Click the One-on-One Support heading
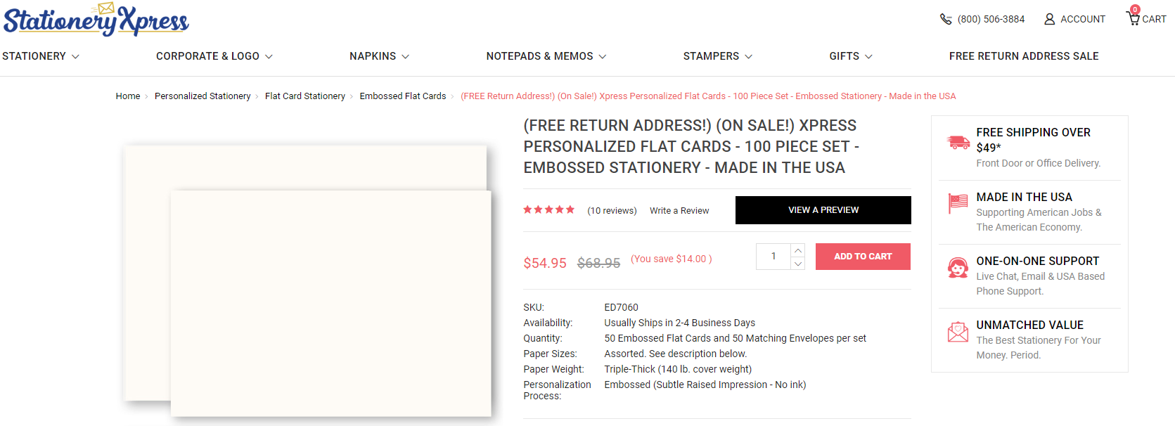The width and height of the screenshot is (1175, 426). [1038, 261]
